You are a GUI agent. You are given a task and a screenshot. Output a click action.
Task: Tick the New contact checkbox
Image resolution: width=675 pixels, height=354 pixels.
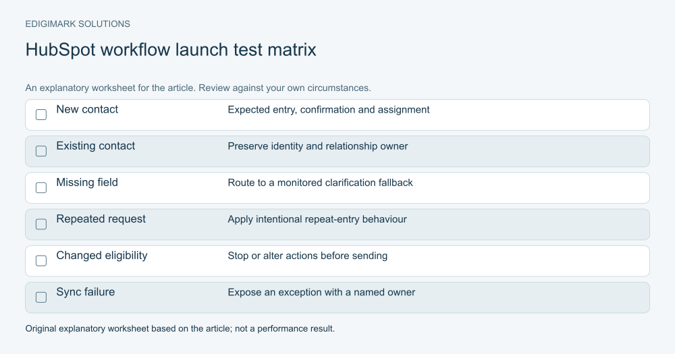(41, 115)
